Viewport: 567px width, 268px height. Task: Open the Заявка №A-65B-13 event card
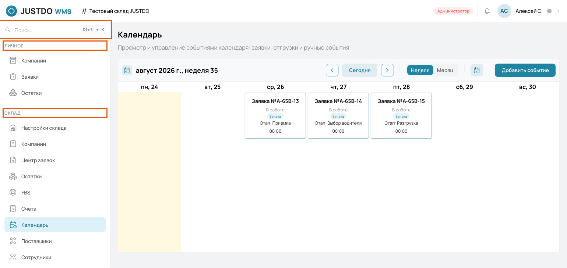[275, 115]
